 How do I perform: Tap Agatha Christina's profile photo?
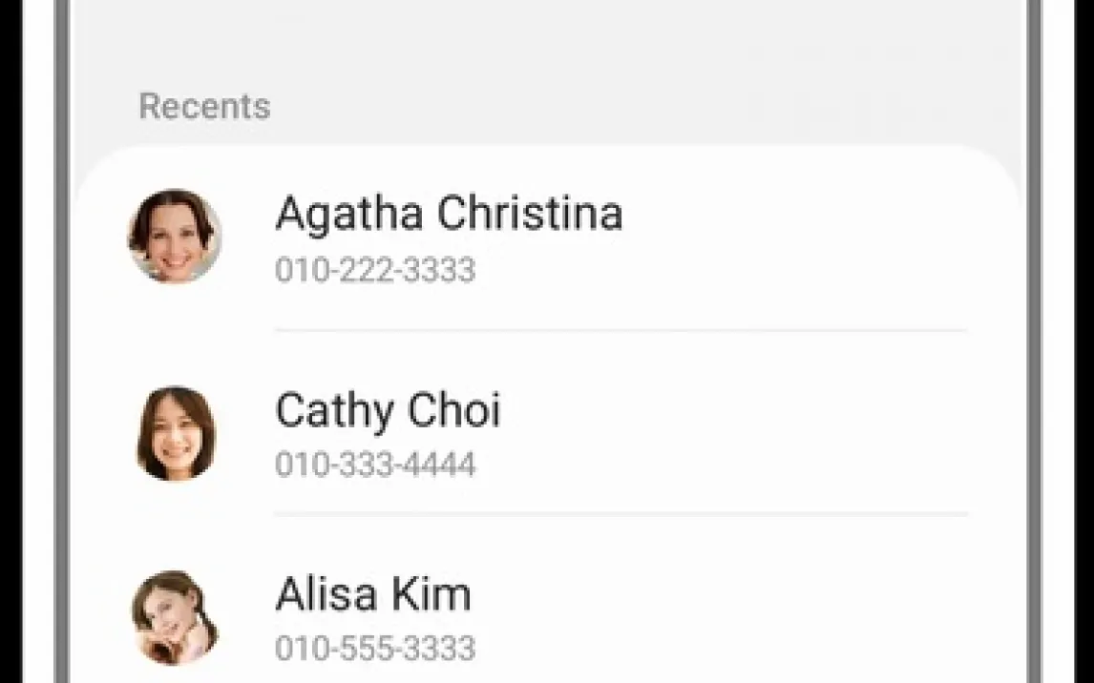point(175,236)
